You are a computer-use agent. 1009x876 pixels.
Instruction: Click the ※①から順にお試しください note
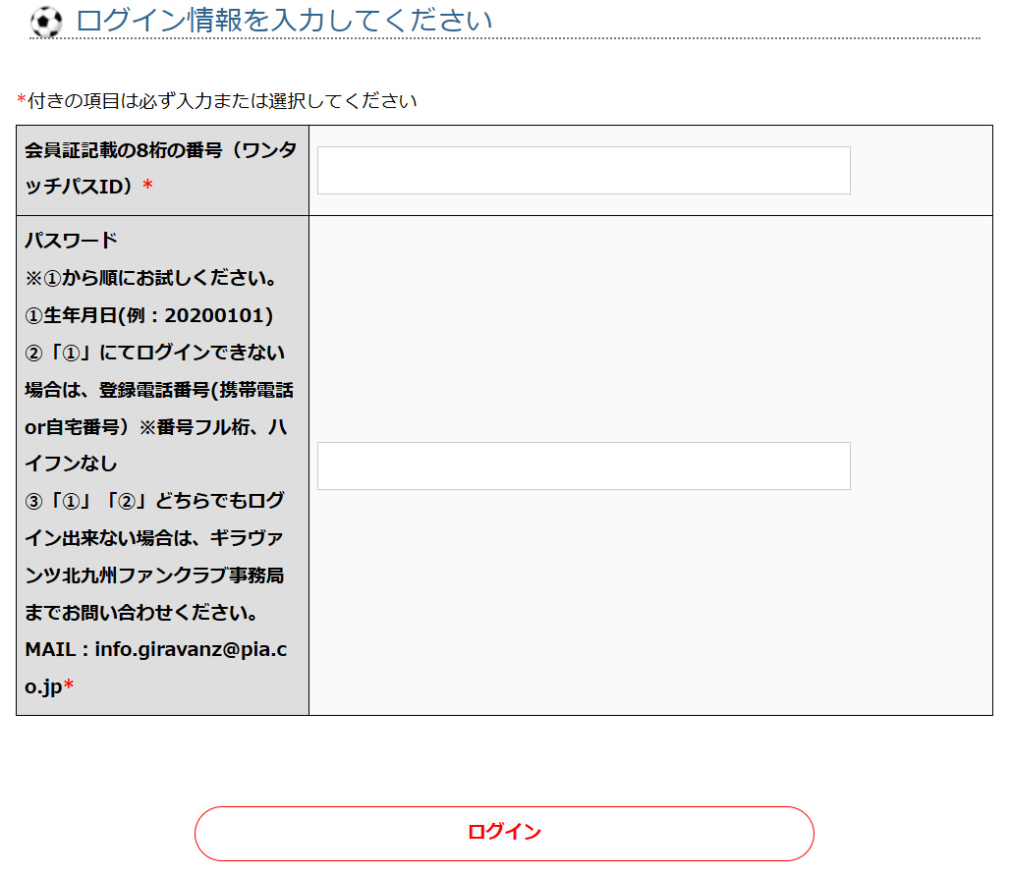coord(150,278)
